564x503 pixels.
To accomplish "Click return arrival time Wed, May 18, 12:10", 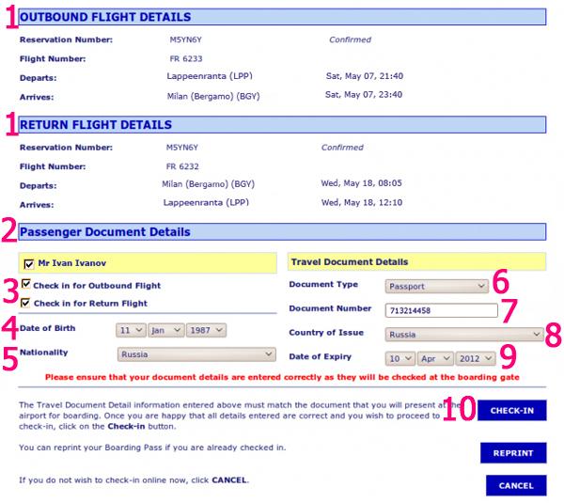I will (362, 202).
